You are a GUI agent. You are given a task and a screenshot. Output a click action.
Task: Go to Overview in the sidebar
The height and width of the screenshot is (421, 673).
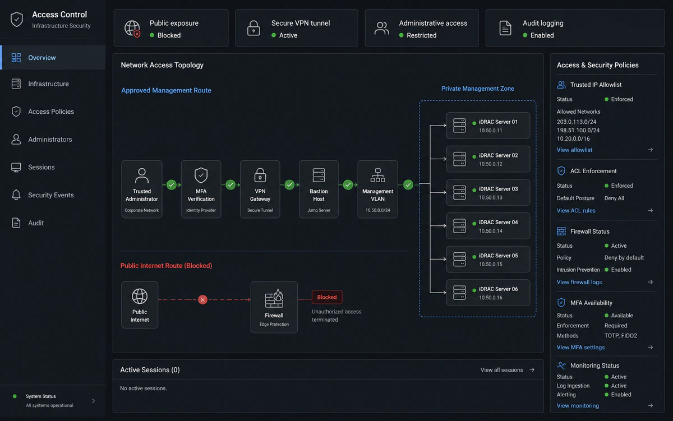[53, 57]
